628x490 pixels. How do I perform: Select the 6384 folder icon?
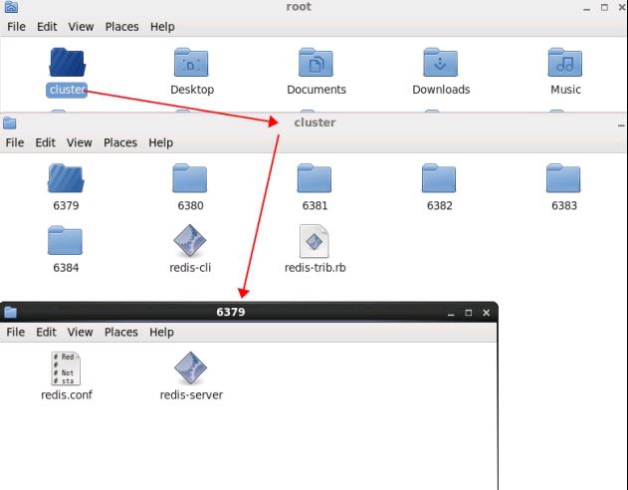tap(65, 240)
